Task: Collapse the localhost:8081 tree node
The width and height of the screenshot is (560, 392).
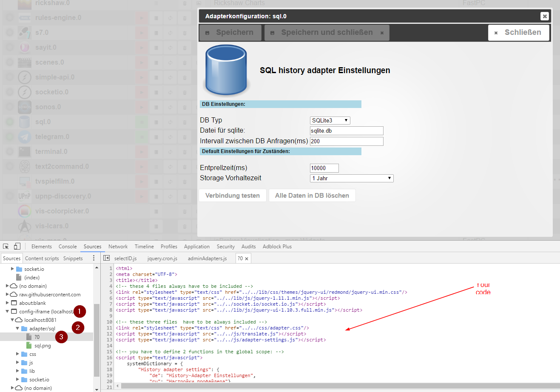Action: pos(12,320)
